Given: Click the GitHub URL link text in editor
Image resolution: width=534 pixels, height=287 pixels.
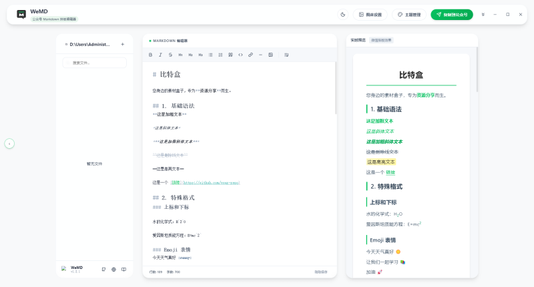Looking at the screenshot, I should 211,183.
